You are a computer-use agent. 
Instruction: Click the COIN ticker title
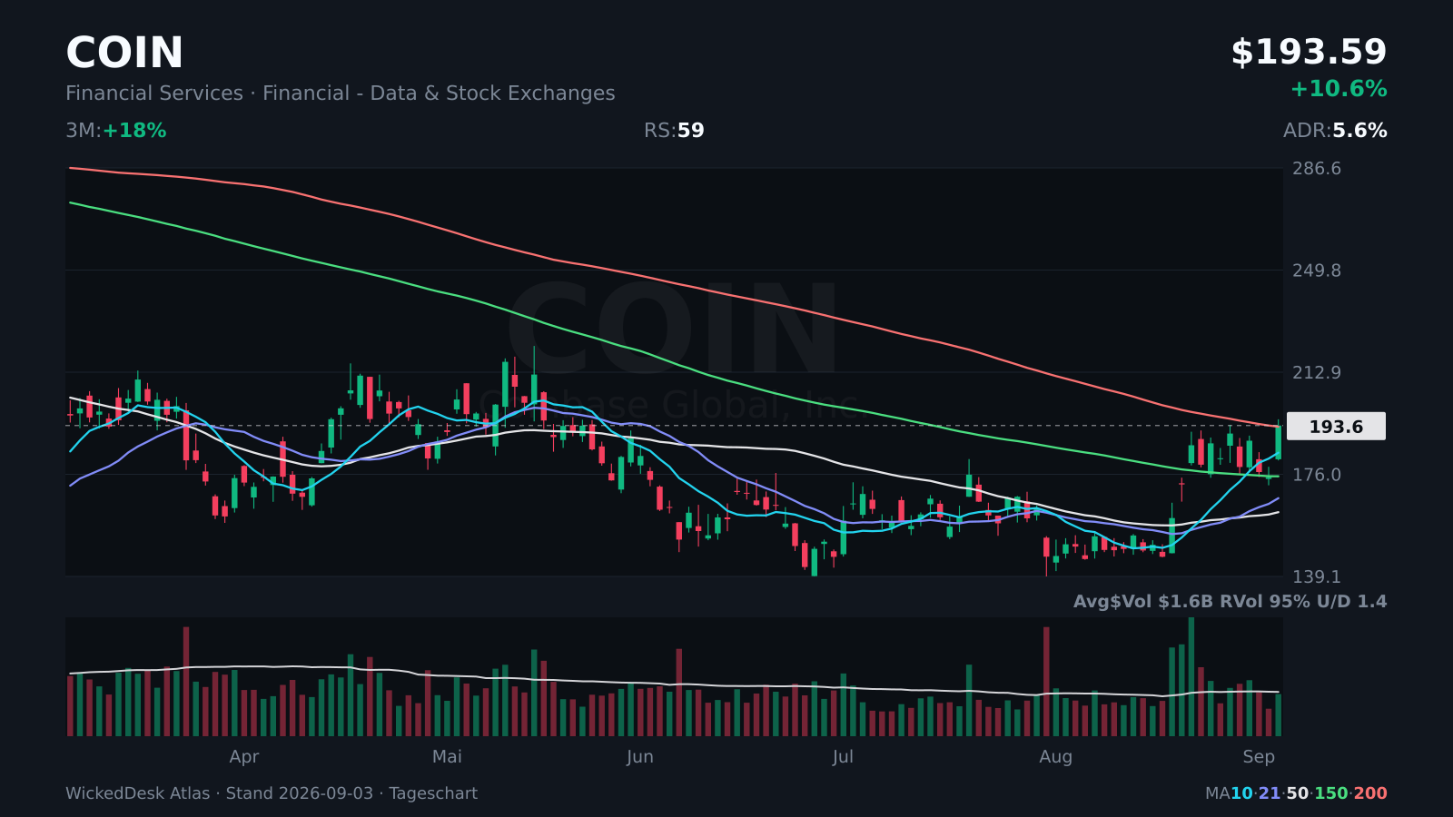pos(124,53)
